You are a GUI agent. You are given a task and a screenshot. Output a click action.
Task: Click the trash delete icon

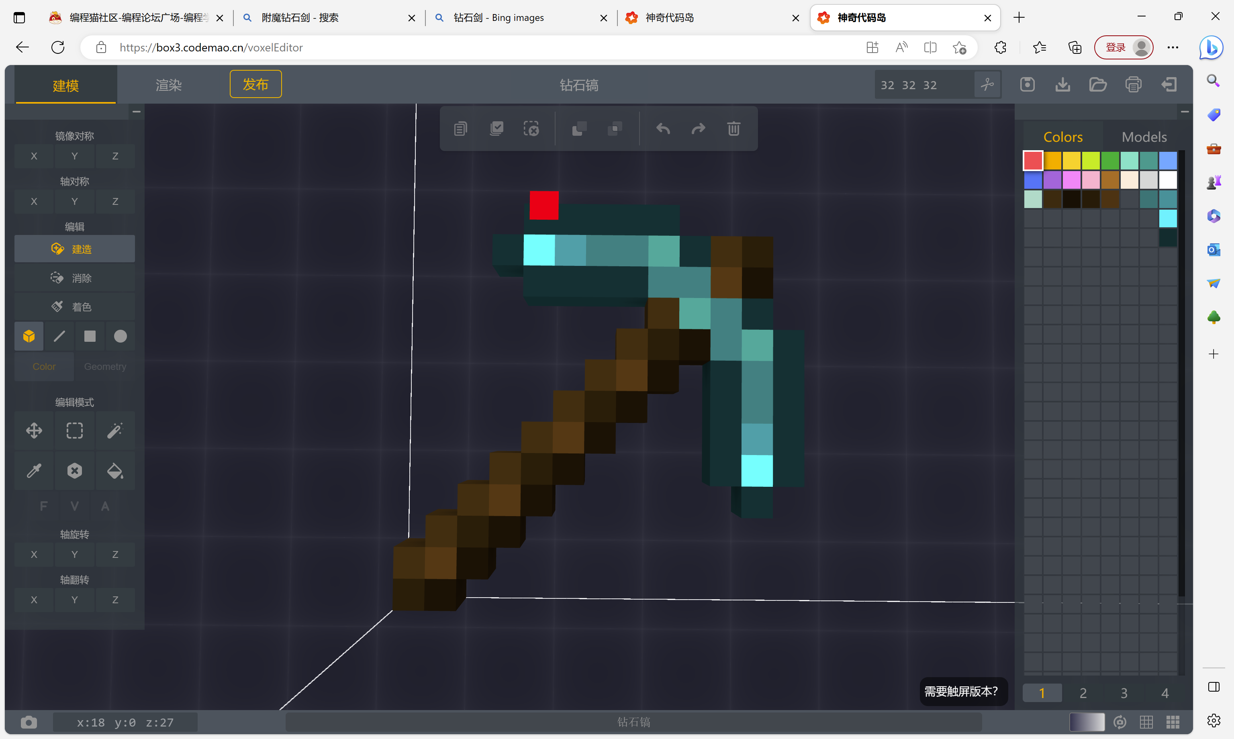point(733,129)
